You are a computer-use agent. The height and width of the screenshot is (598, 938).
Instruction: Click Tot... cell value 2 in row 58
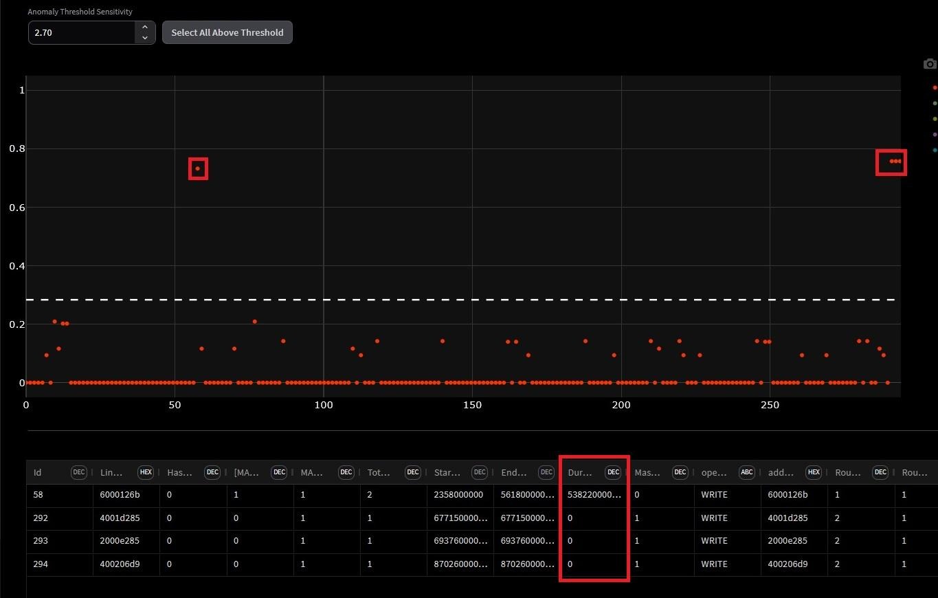[394, 495]
